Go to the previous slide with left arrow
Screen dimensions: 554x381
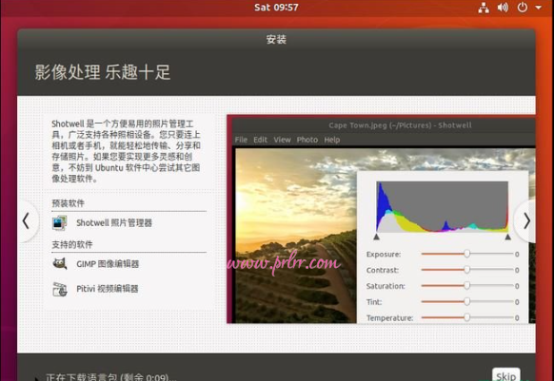[26, 221]
